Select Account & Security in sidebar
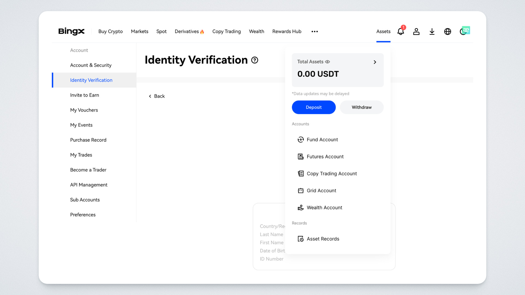This screenshot has width=525, height=295. (x=91, y=65)
